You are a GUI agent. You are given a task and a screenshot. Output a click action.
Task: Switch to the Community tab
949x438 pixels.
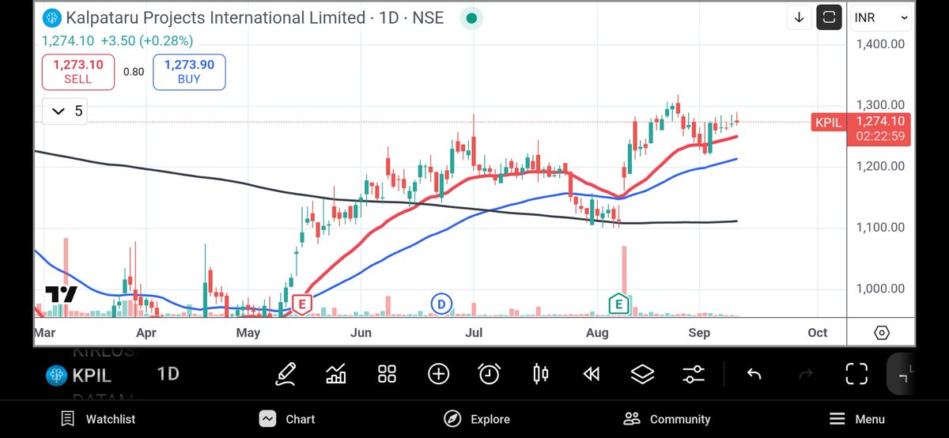[667, 419]
